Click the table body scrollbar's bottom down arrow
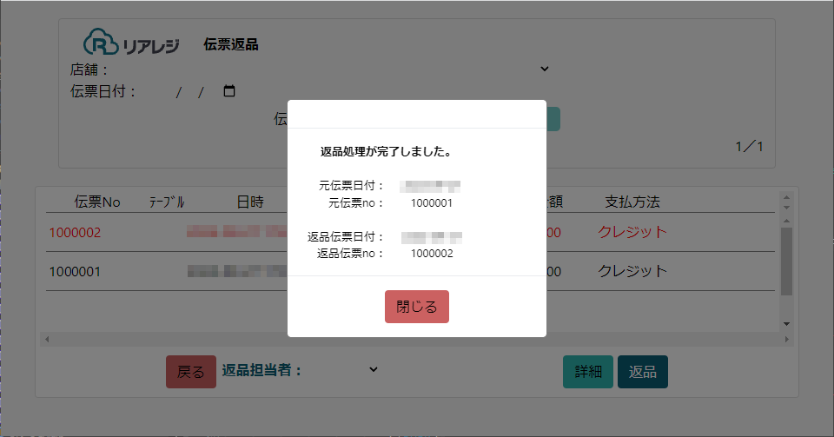 point(786,323)
